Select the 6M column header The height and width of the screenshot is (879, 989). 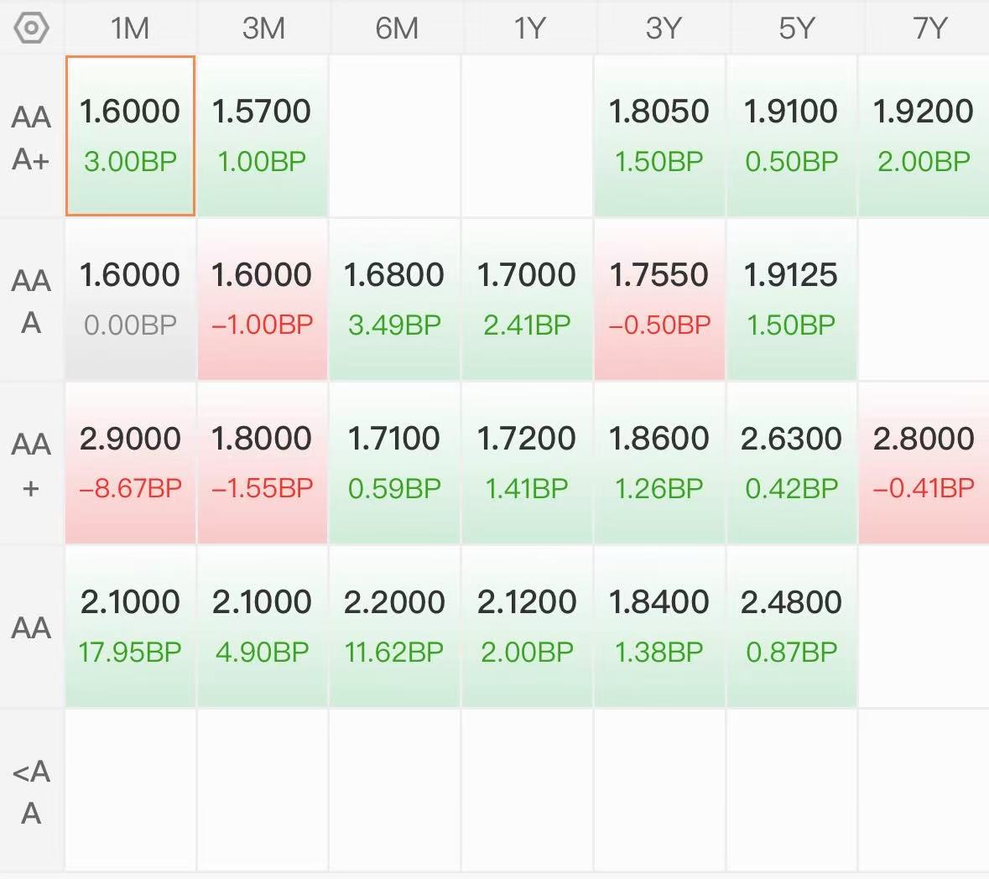point(396,29)
